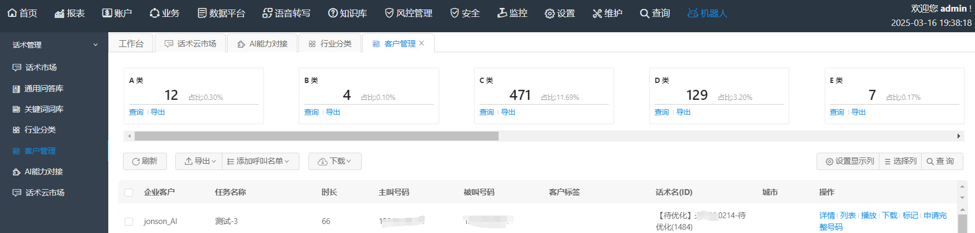
Task: Click the 设置显示列 button
Action: pyautogui.click(x=850, y=161)
